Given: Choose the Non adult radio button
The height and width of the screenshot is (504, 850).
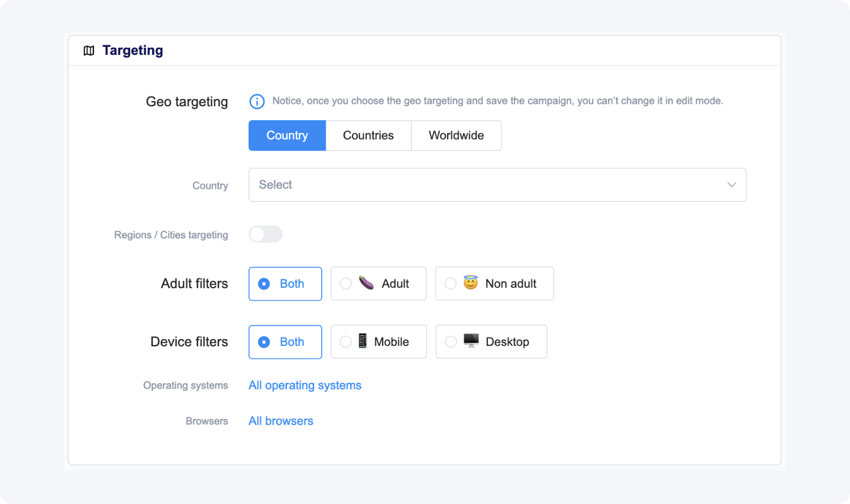Looking at the screenshot, I should click(x=450, y=284).
